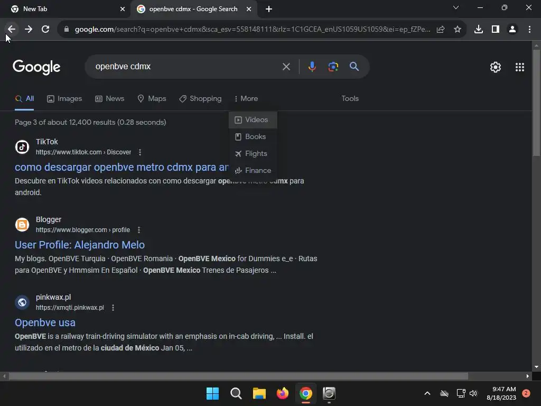541x406 pixels.
Task: Open more options for Blogger result
Action: [x=139, y=230]
